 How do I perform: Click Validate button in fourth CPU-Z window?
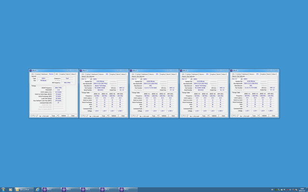click(x=213, y=116)
